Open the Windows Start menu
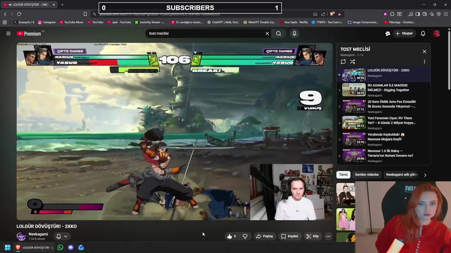The height and width of the screenshot is (253, 451). (7, 247)
